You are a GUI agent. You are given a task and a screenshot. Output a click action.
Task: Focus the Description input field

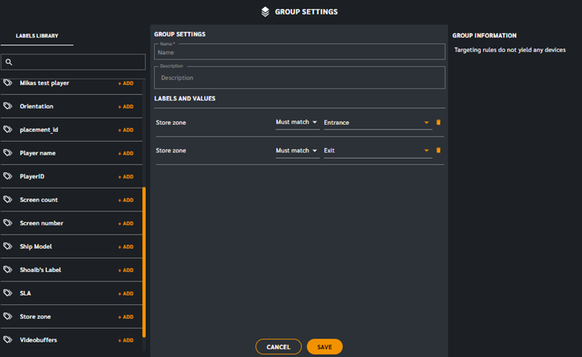click(x=300, y=77)
